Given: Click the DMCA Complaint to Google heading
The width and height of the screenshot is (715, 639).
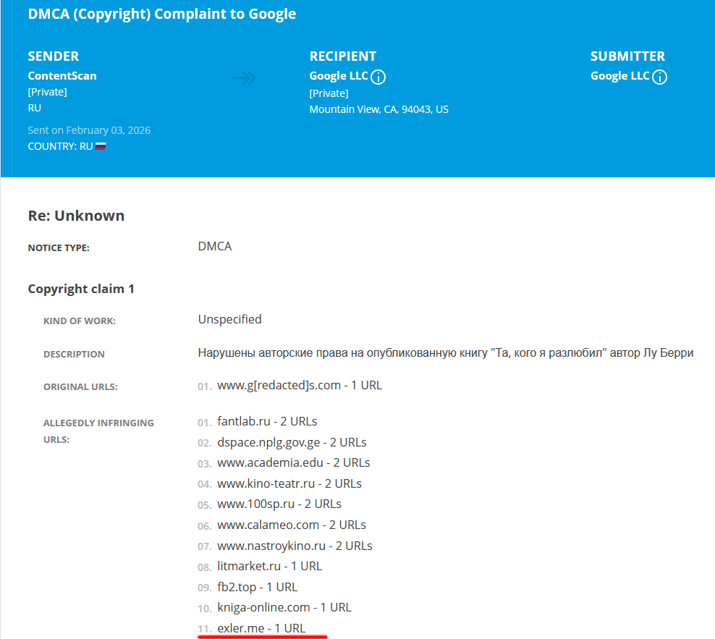Looking at the screenshot, I should [162, 14].
